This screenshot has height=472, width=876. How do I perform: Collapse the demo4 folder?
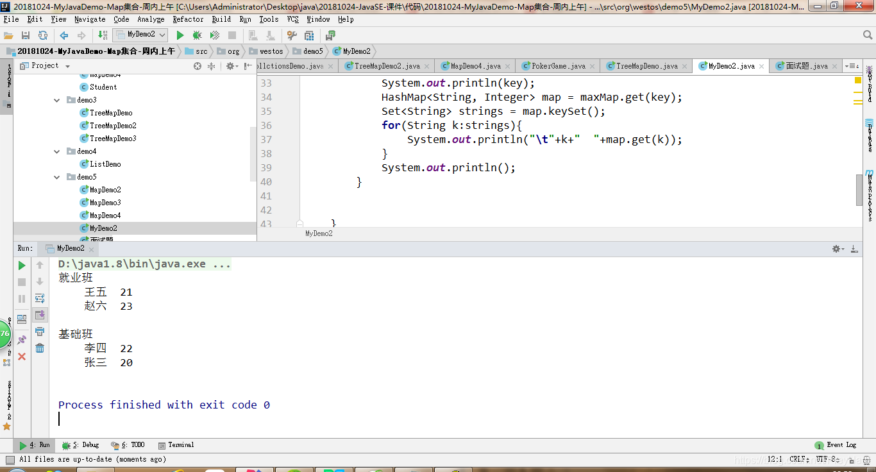(x=58, y=151)
